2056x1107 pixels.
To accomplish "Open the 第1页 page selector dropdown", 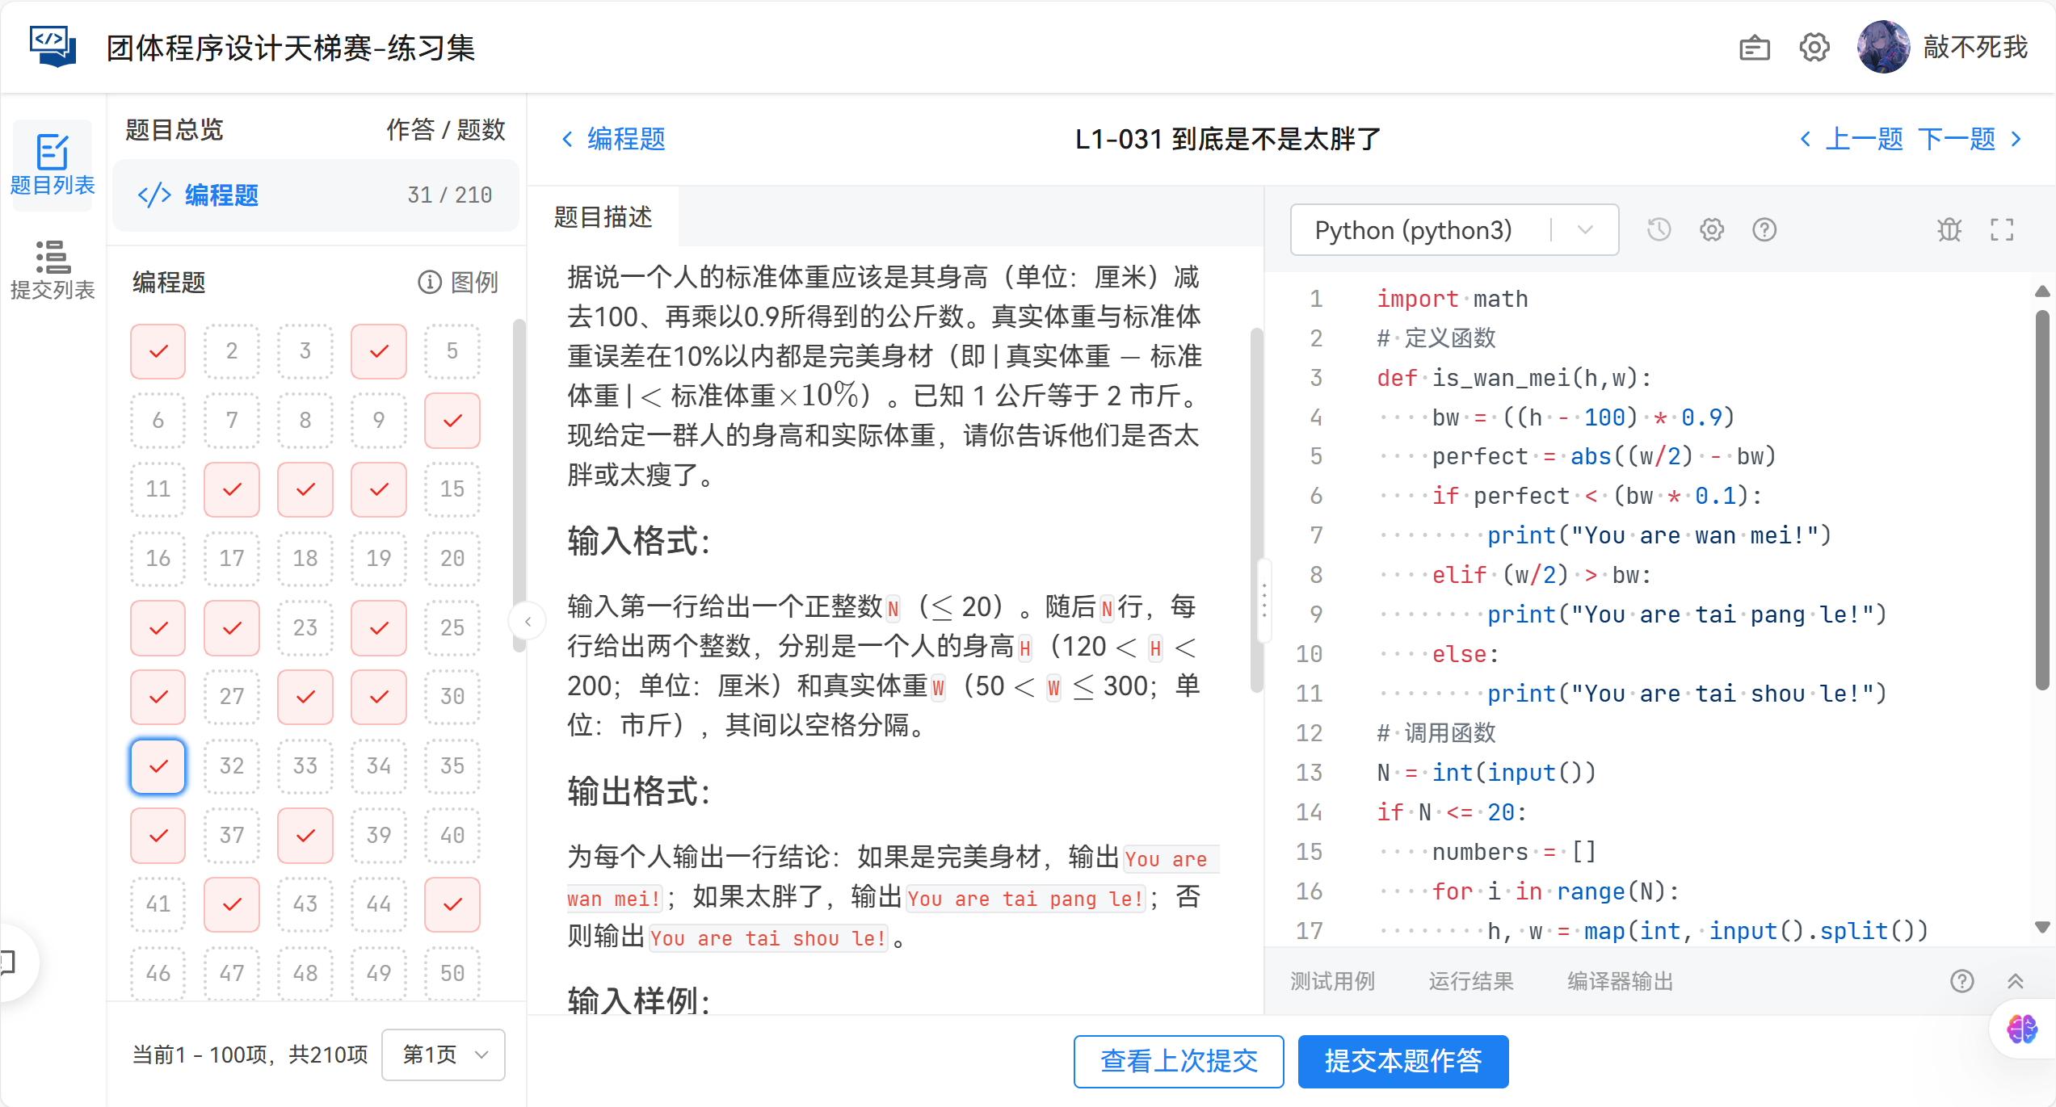I will point(443,1055).
